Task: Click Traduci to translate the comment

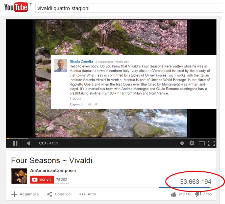Action: (x=75, y=98)
